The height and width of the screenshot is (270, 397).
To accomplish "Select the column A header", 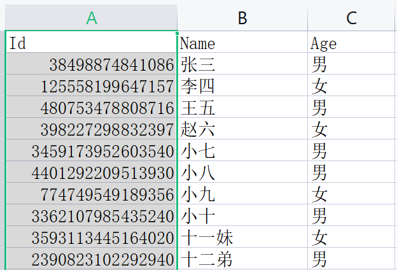I will (92, 18).
